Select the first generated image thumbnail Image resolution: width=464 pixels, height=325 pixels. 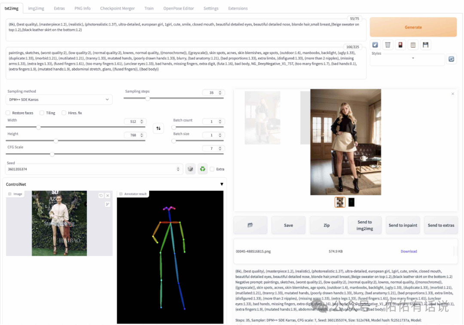point(340,202)
